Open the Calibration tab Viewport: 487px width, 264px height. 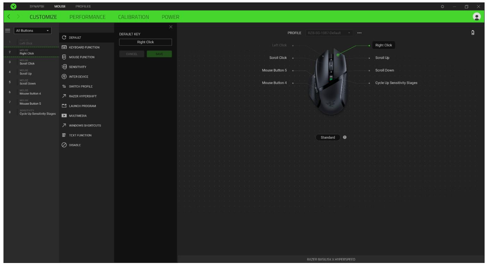(134, 17)
